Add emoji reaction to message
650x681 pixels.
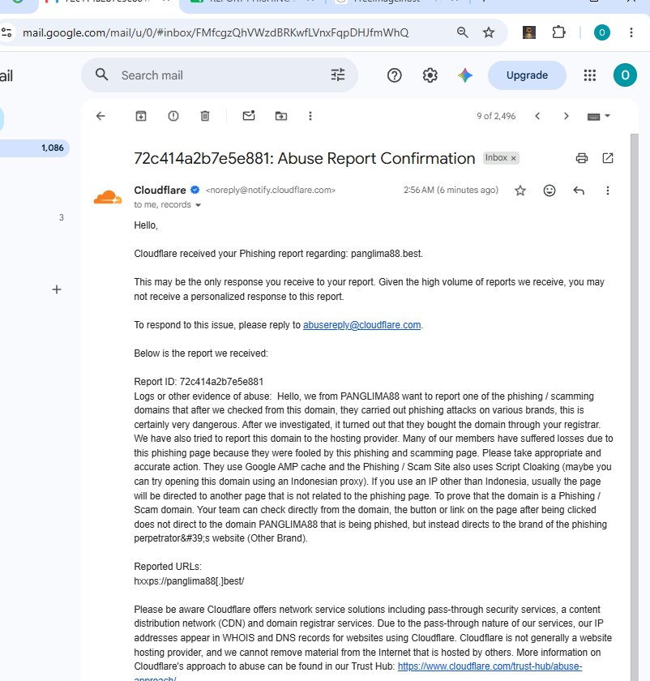click(x=550, y=191)
